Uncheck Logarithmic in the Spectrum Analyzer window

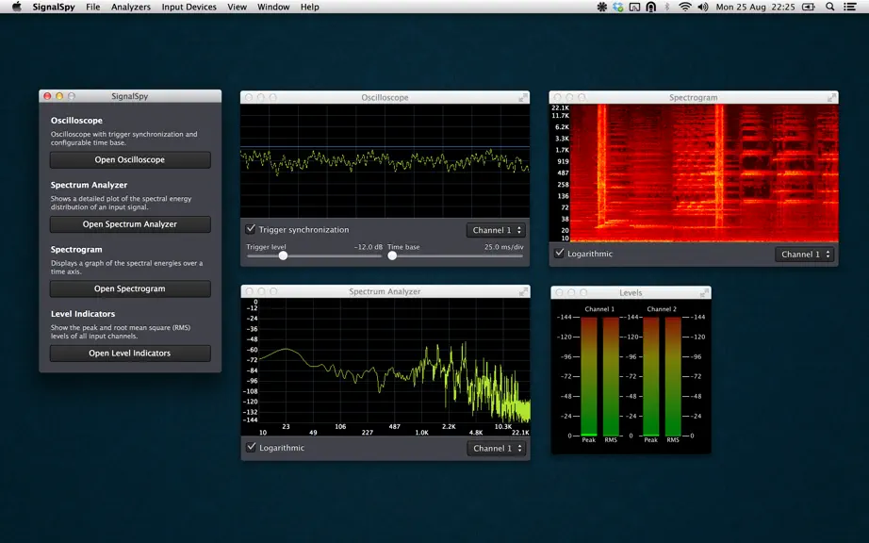(251, 447)
